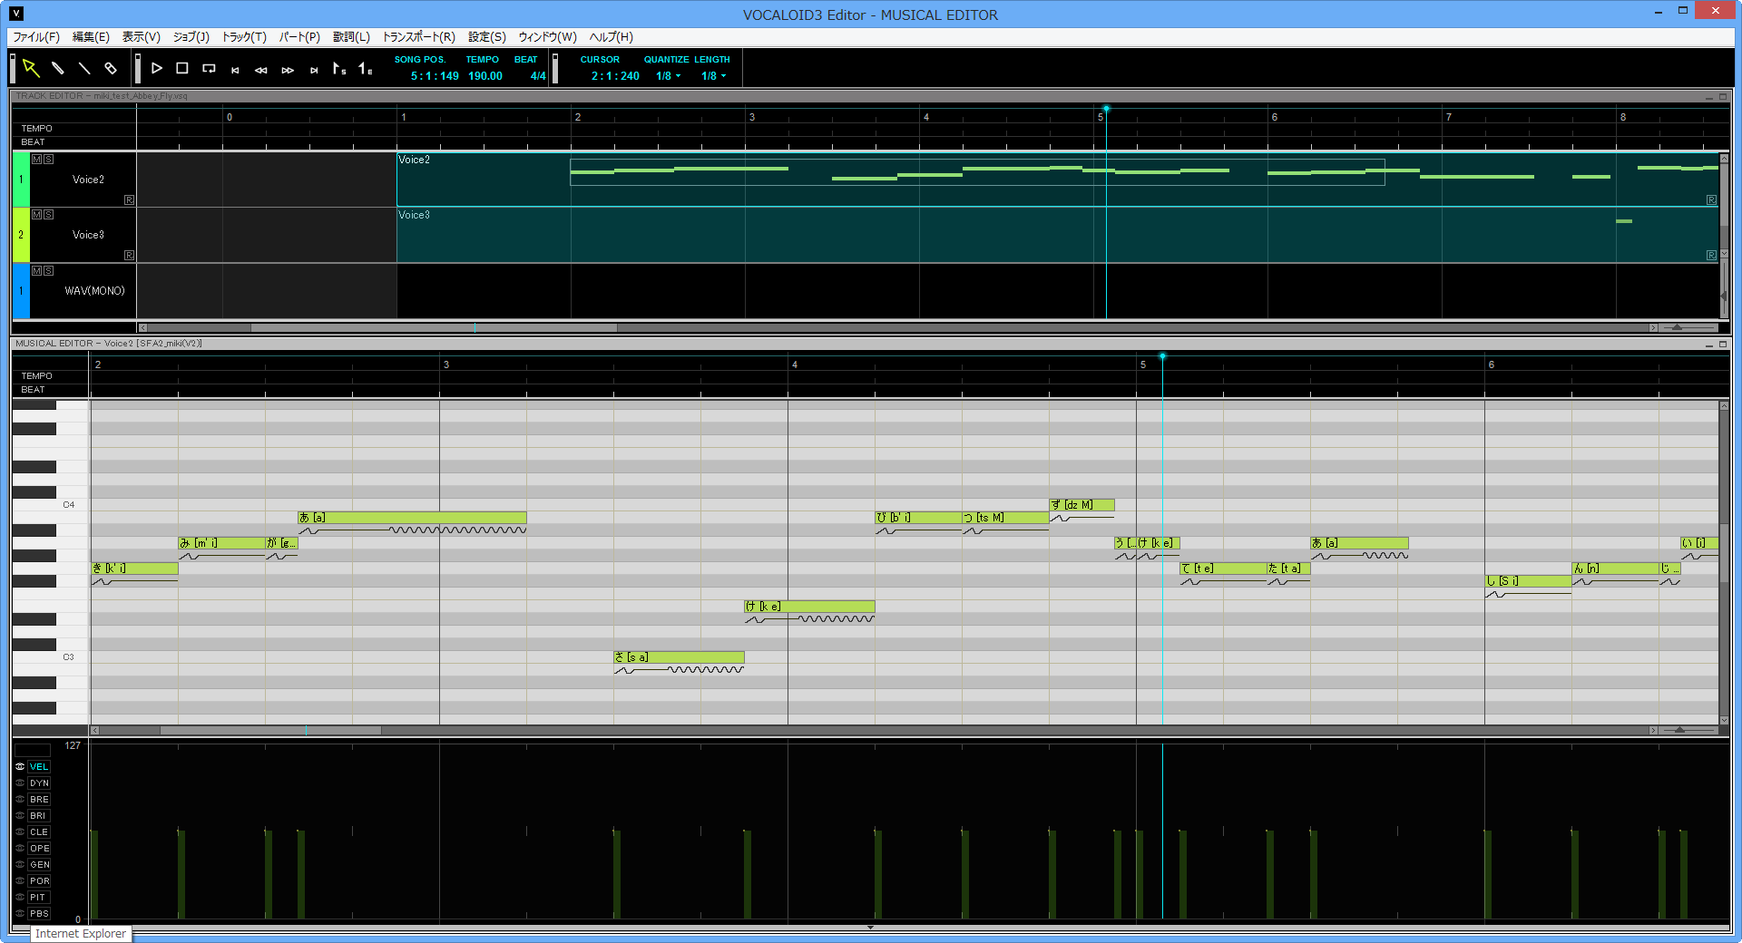Toggle the R button on Voice2 track
Viewport: 1742px width, 943px height.
(129, 200)
